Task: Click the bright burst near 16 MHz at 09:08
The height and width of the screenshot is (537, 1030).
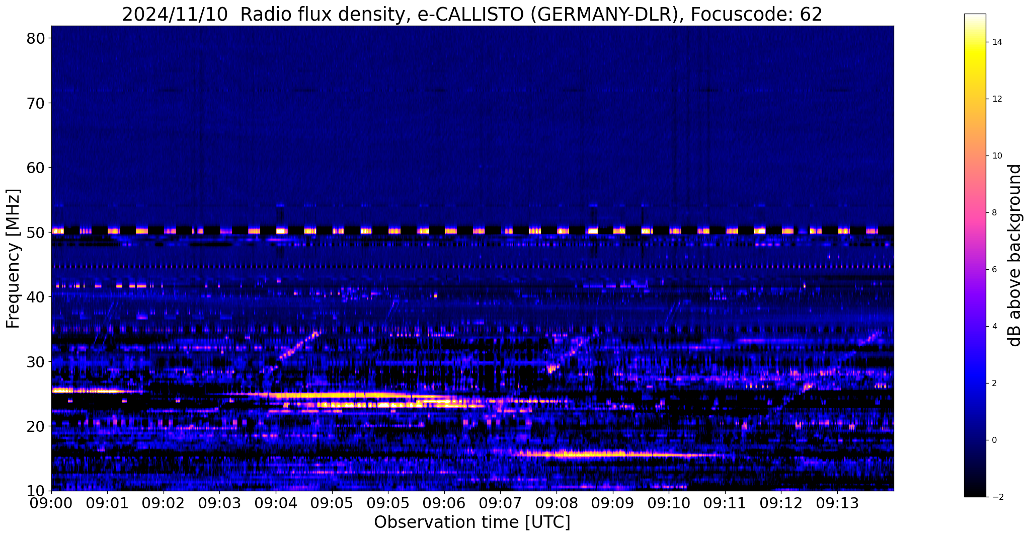Action: click(x=599, y=454)
